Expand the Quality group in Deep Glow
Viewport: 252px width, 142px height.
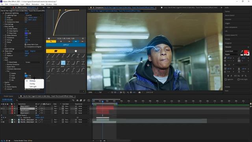4,82
